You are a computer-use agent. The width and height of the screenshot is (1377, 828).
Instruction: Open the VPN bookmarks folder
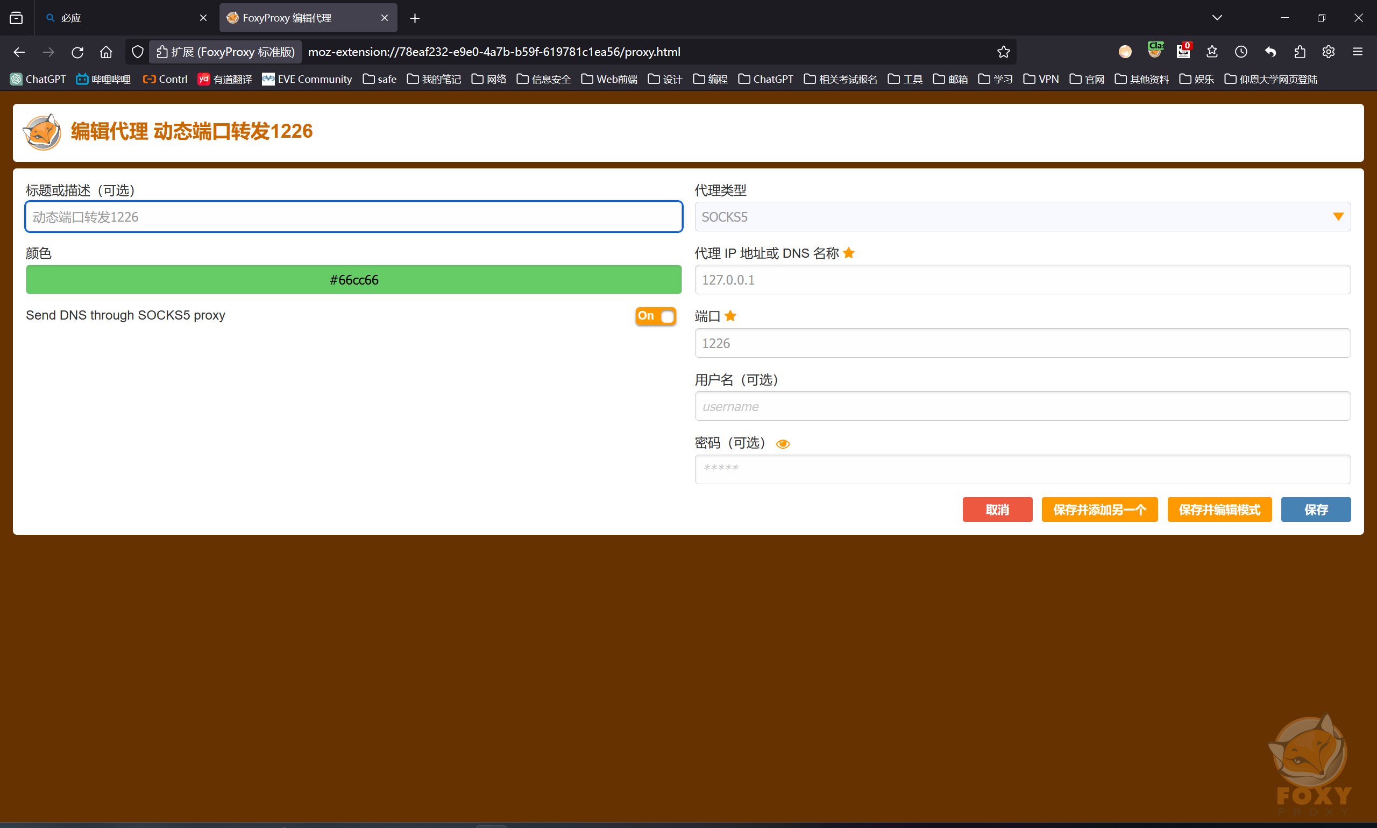(x=1041, y=79)
